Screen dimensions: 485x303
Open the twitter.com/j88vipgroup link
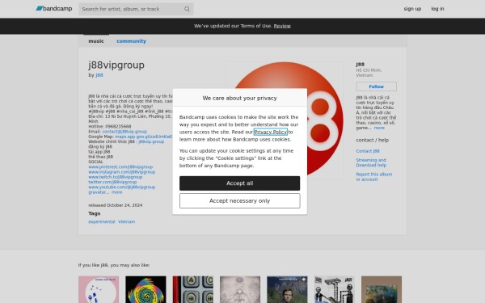[112, 182]
